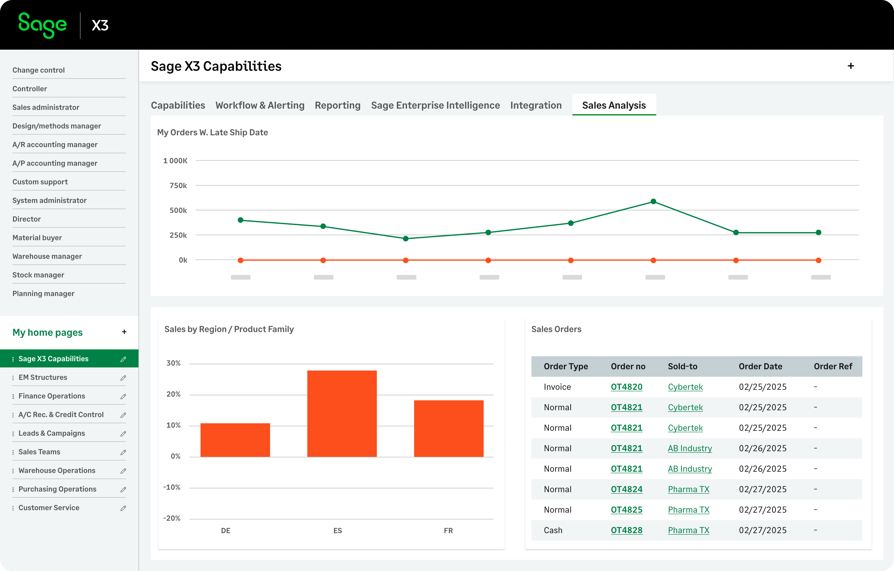The width and height of the screenshot is (894, 571).
Task: Edit Warehouse Operations via pencil icon
Action: (x=123, y=471)
